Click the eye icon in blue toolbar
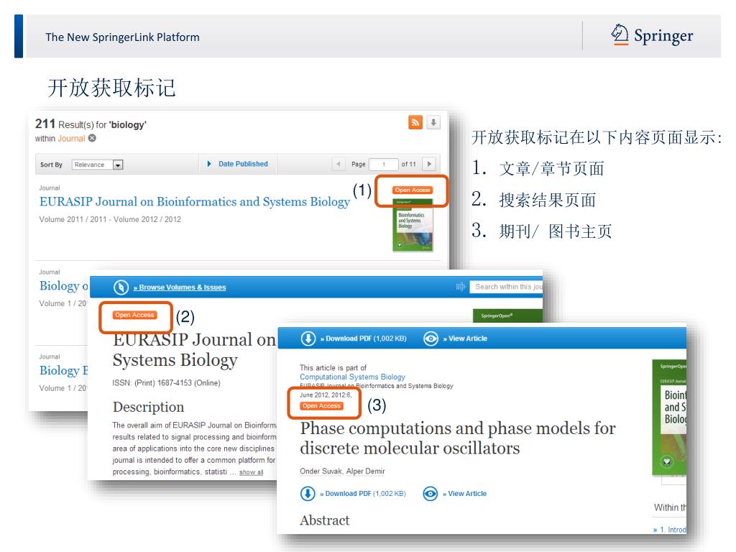This screenshot has height=552, width=736. coord(431,339)
